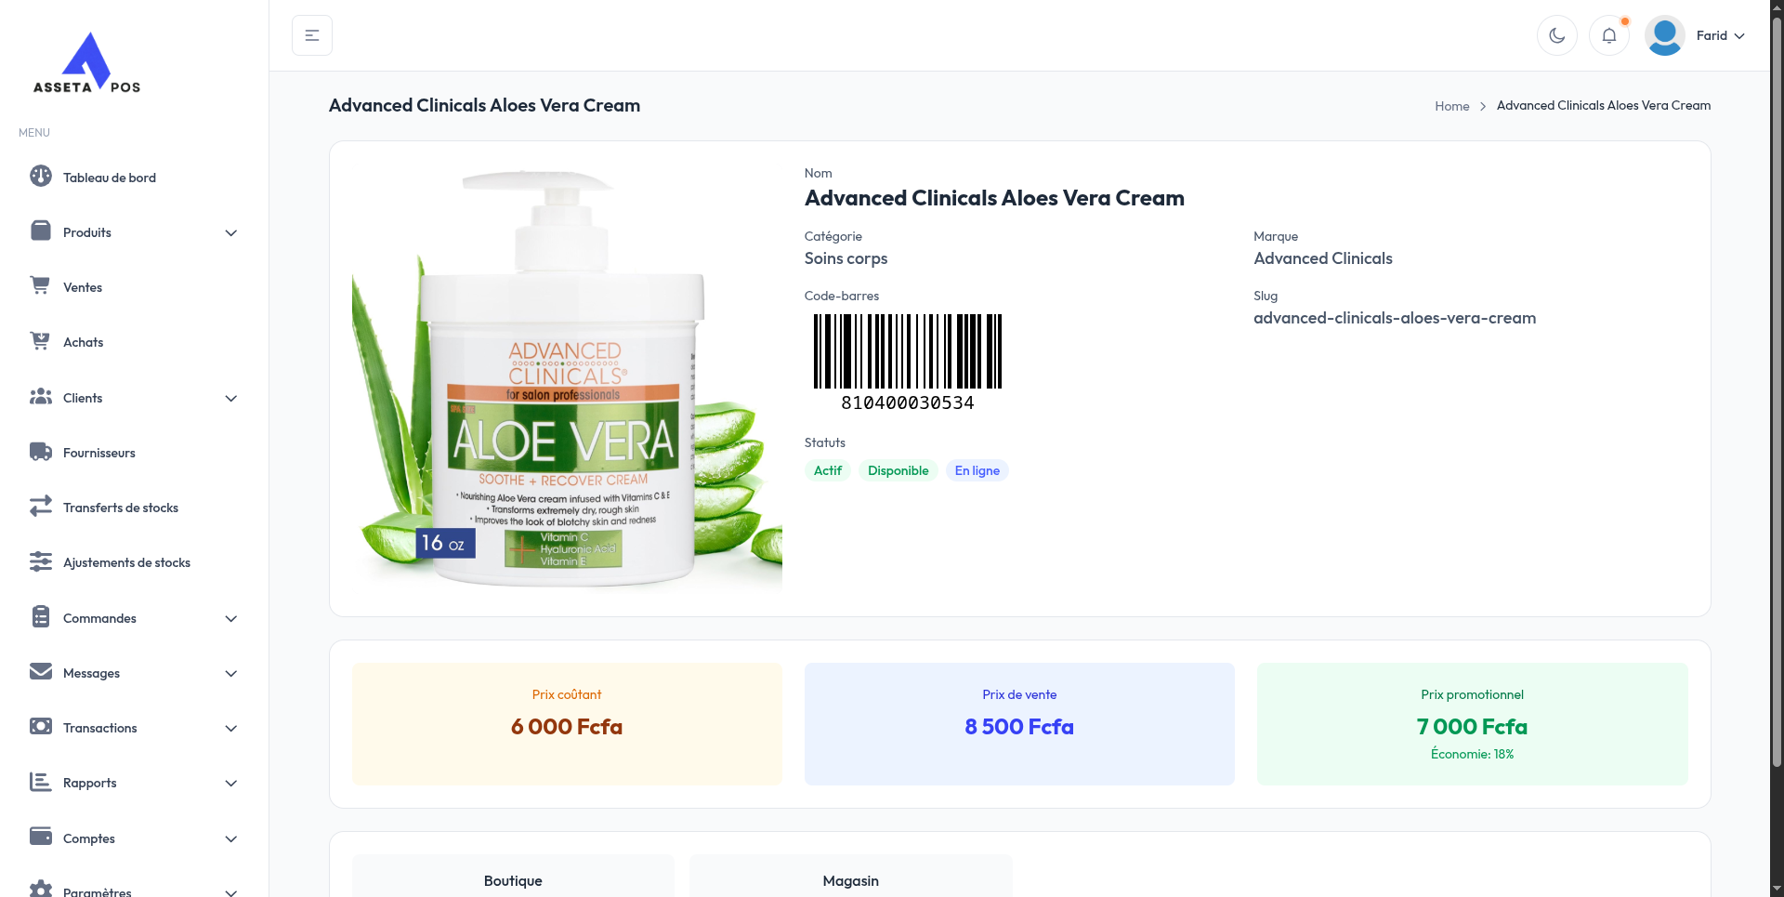Open the Fournisseurs suppliers icon

[x=41, y=451]
